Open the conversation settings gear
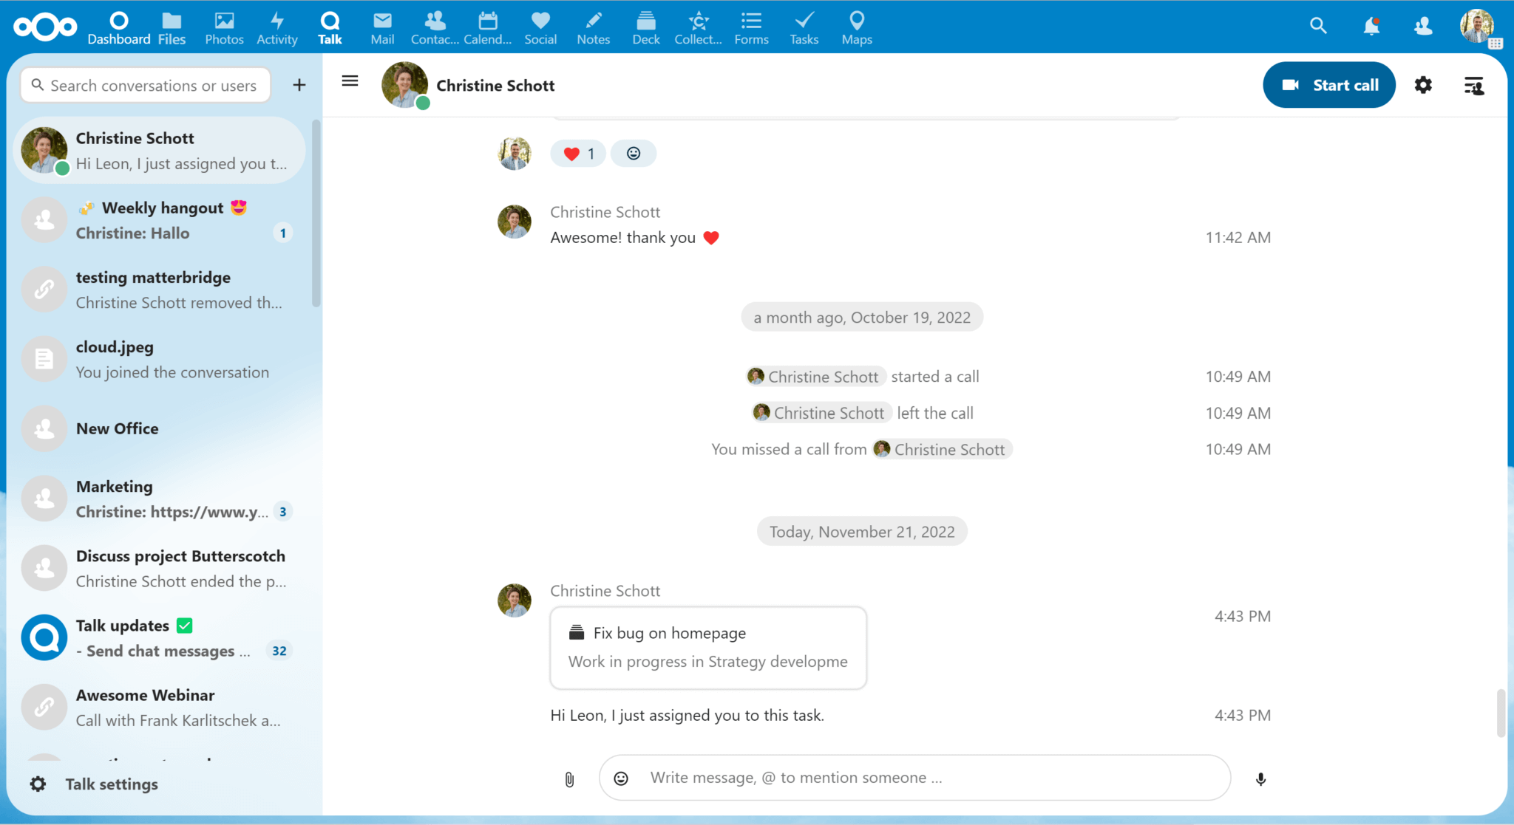This screenshot has width=1514, height=825. 1422,85
